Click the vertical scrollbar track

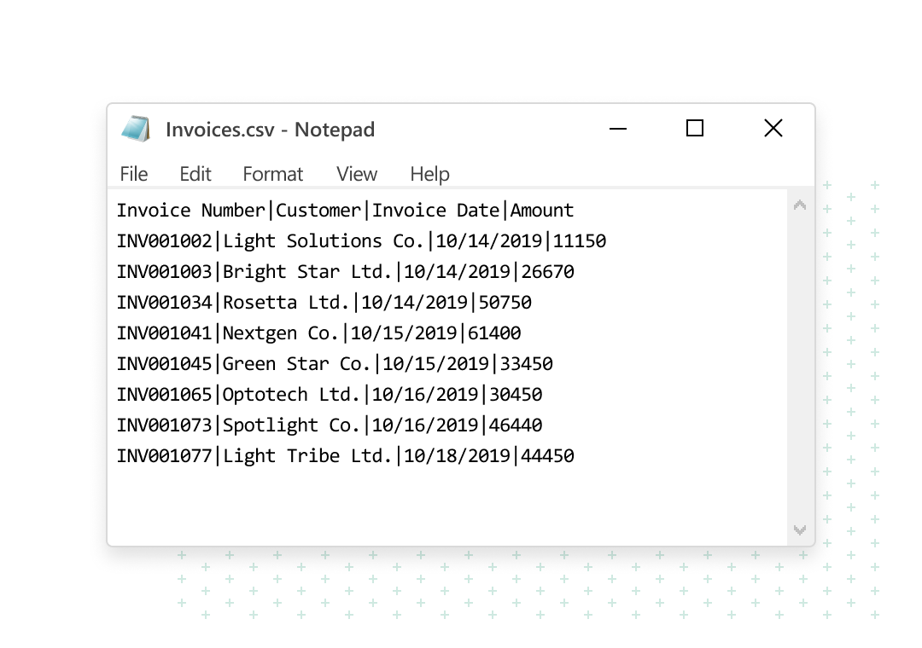tap(799, 367)
